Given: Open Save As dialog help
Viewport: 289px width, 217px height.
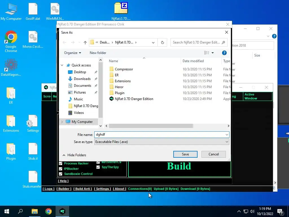Looking at the screenshot, I should [x=224, y=53].
